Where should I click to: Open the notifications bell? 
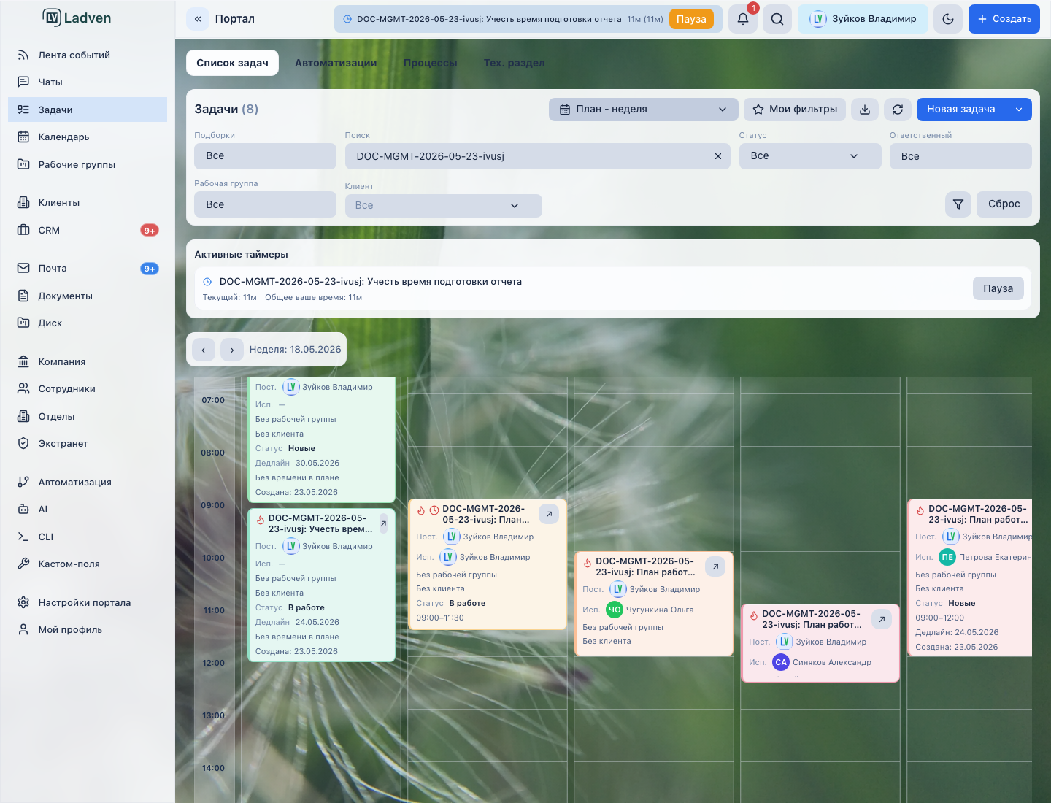743,19
